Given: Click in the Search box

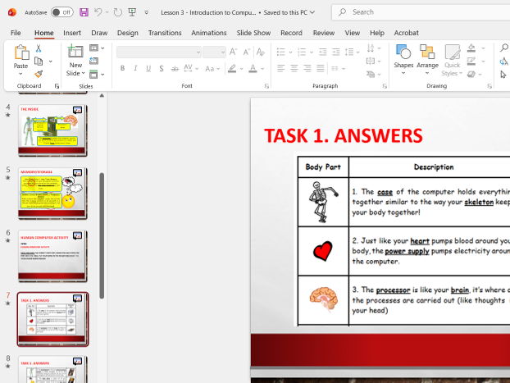Looking at the screenshot, I should pyautogui.click(x=421, y=12).
